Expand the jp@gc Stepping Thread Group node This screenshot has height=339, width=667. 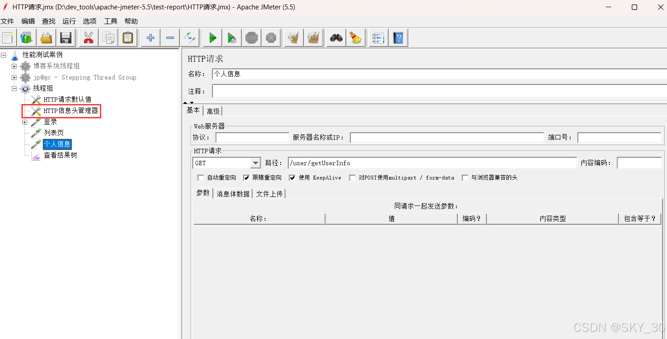pyautogui.click(x=14, y=77)
